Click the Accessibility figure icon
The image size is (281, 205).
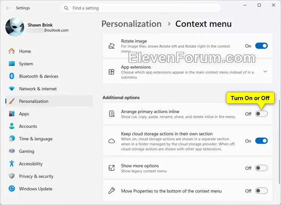point(12,164)
